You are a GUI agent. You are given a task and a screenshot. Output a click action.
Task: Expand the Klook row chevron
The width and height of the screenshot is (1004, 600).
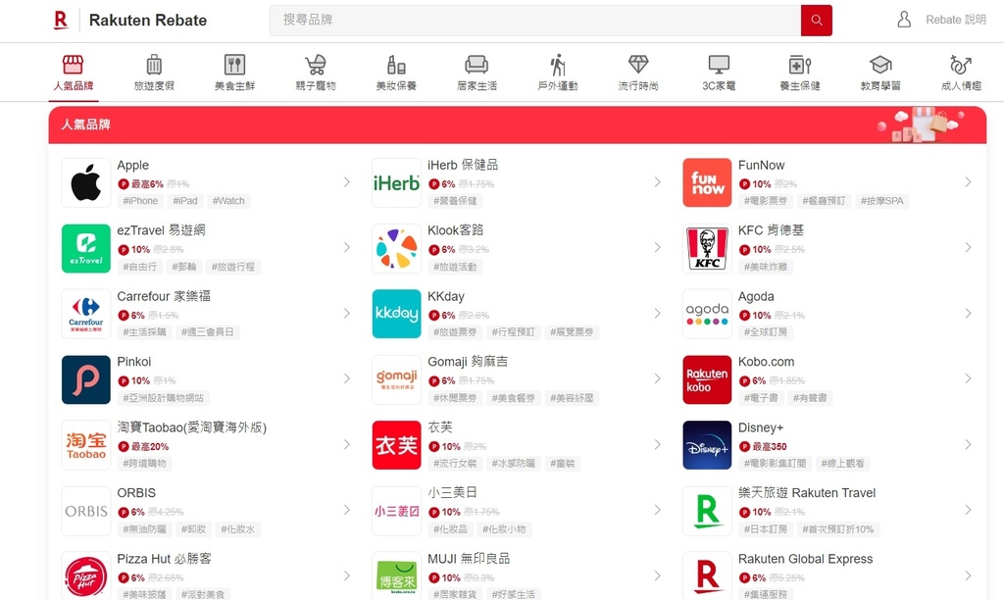[657, 247]
